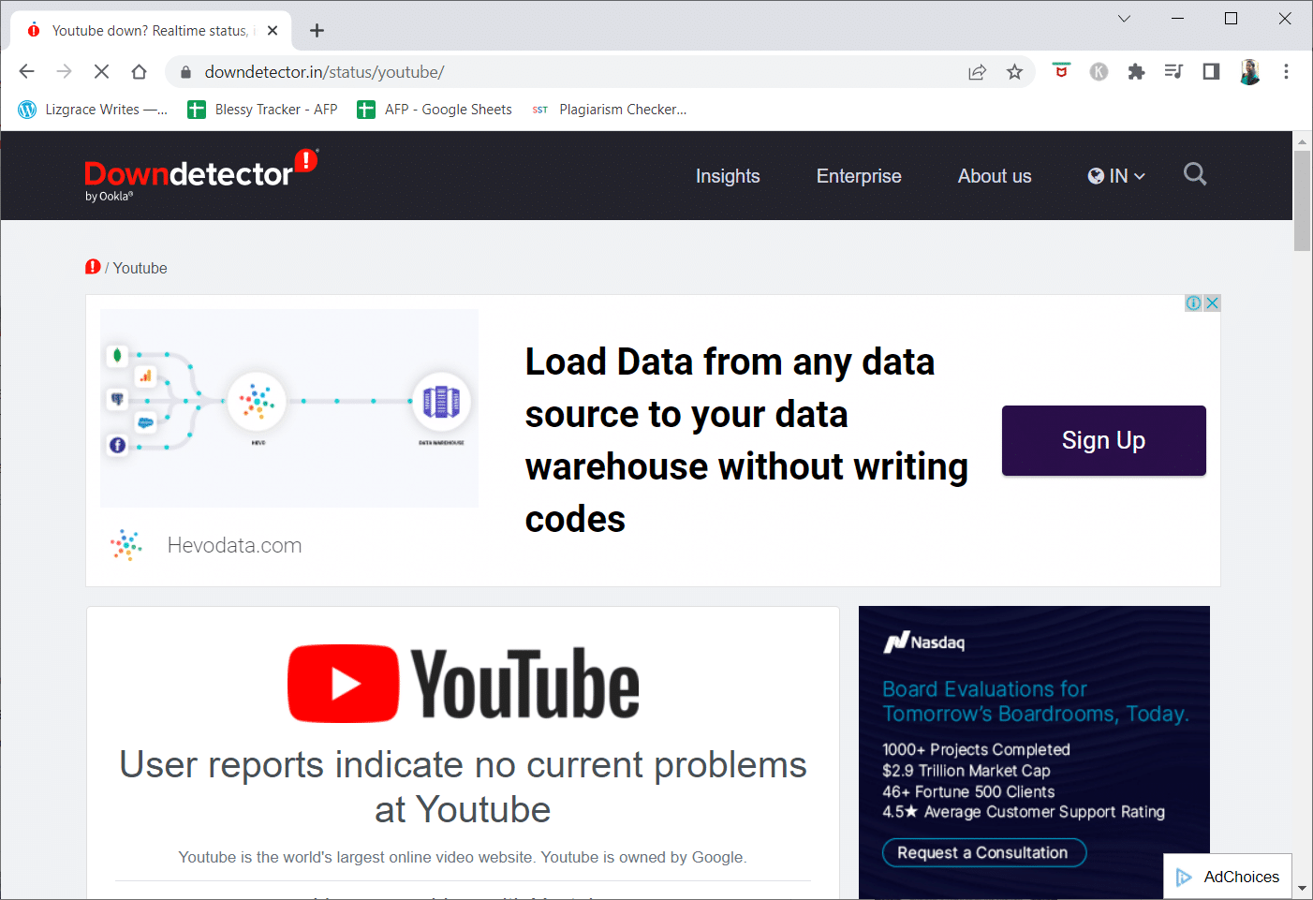The image size is (1313, 900).
Task: Open Extensions puzzle piece menu
Action: tap(1136, 71)
